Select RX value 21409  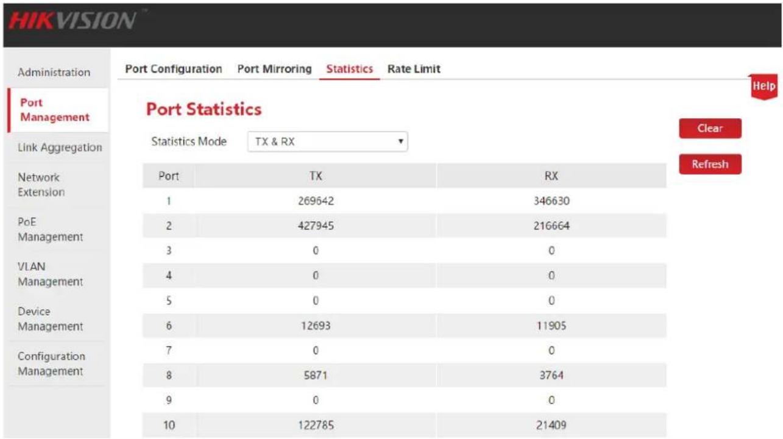pyautogui.click(x=551, y=426)
